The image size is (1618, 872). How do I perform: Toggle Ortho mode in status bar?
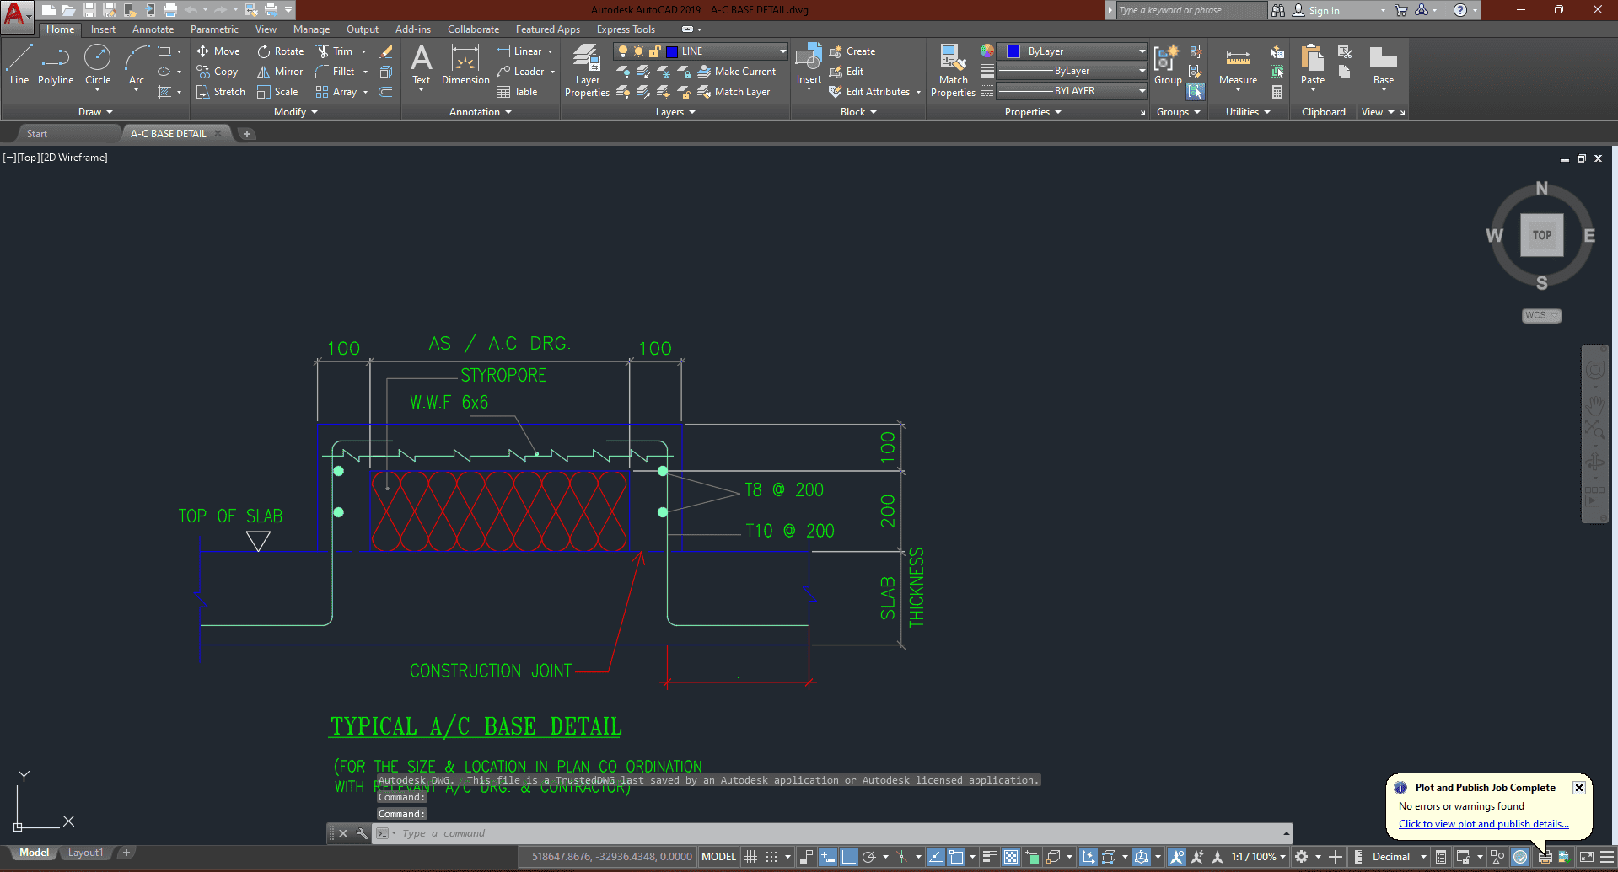click(848, 857)
